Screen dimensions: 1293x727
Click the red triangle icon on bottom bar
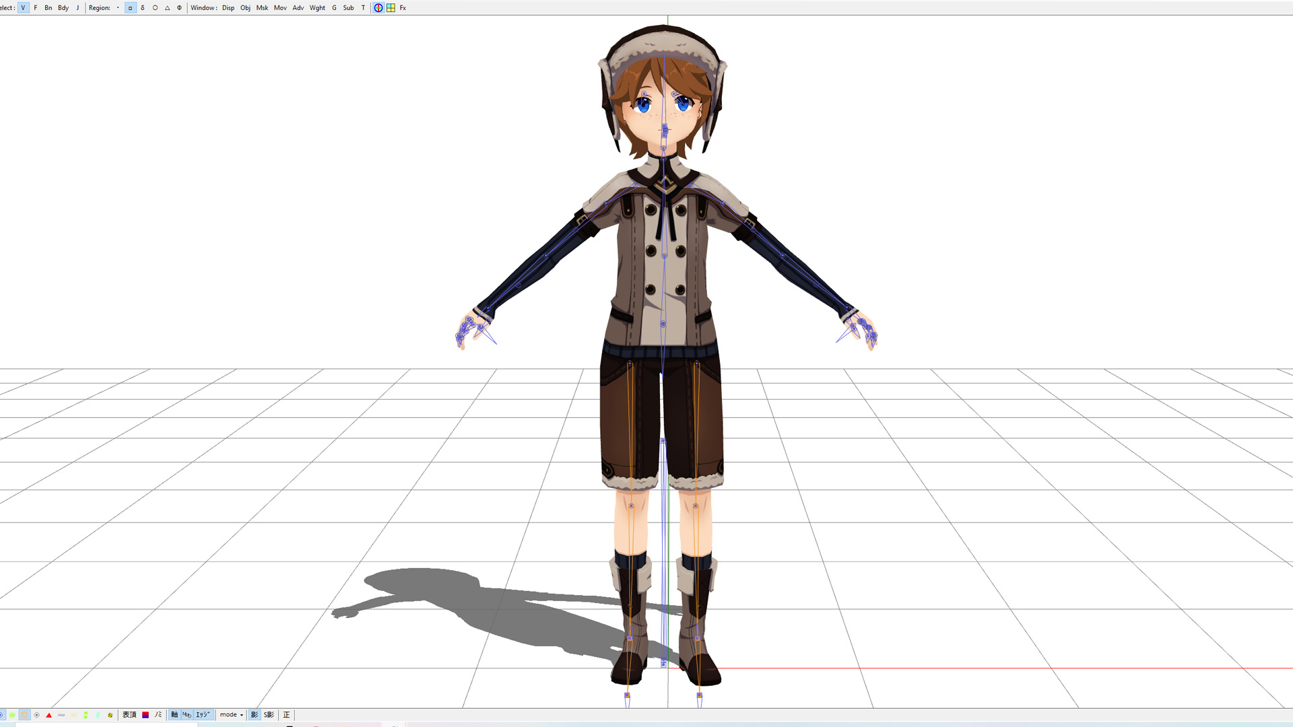[48, 715]
